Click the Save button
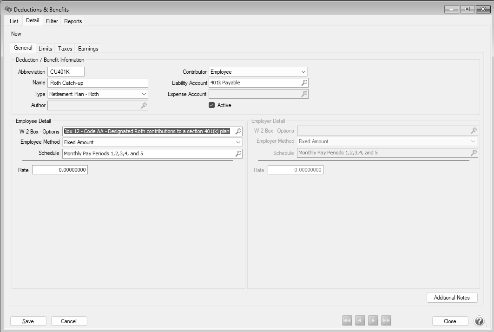 (28, 321)
